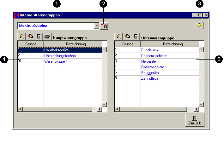The height and width of the screenshot is (143, 224).
Task: Click the hand icon in Hauptwarengruppe toolbar
Action: [30, 37]
